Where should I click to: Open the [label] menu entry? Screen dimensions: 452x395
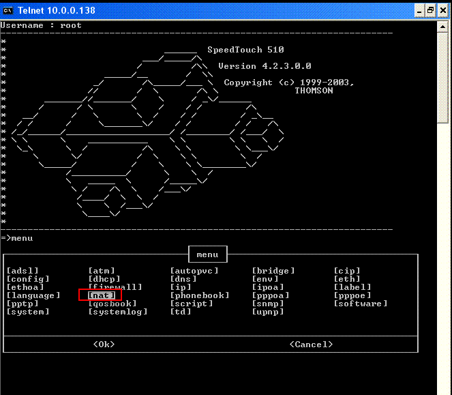[x=352, y=287]
